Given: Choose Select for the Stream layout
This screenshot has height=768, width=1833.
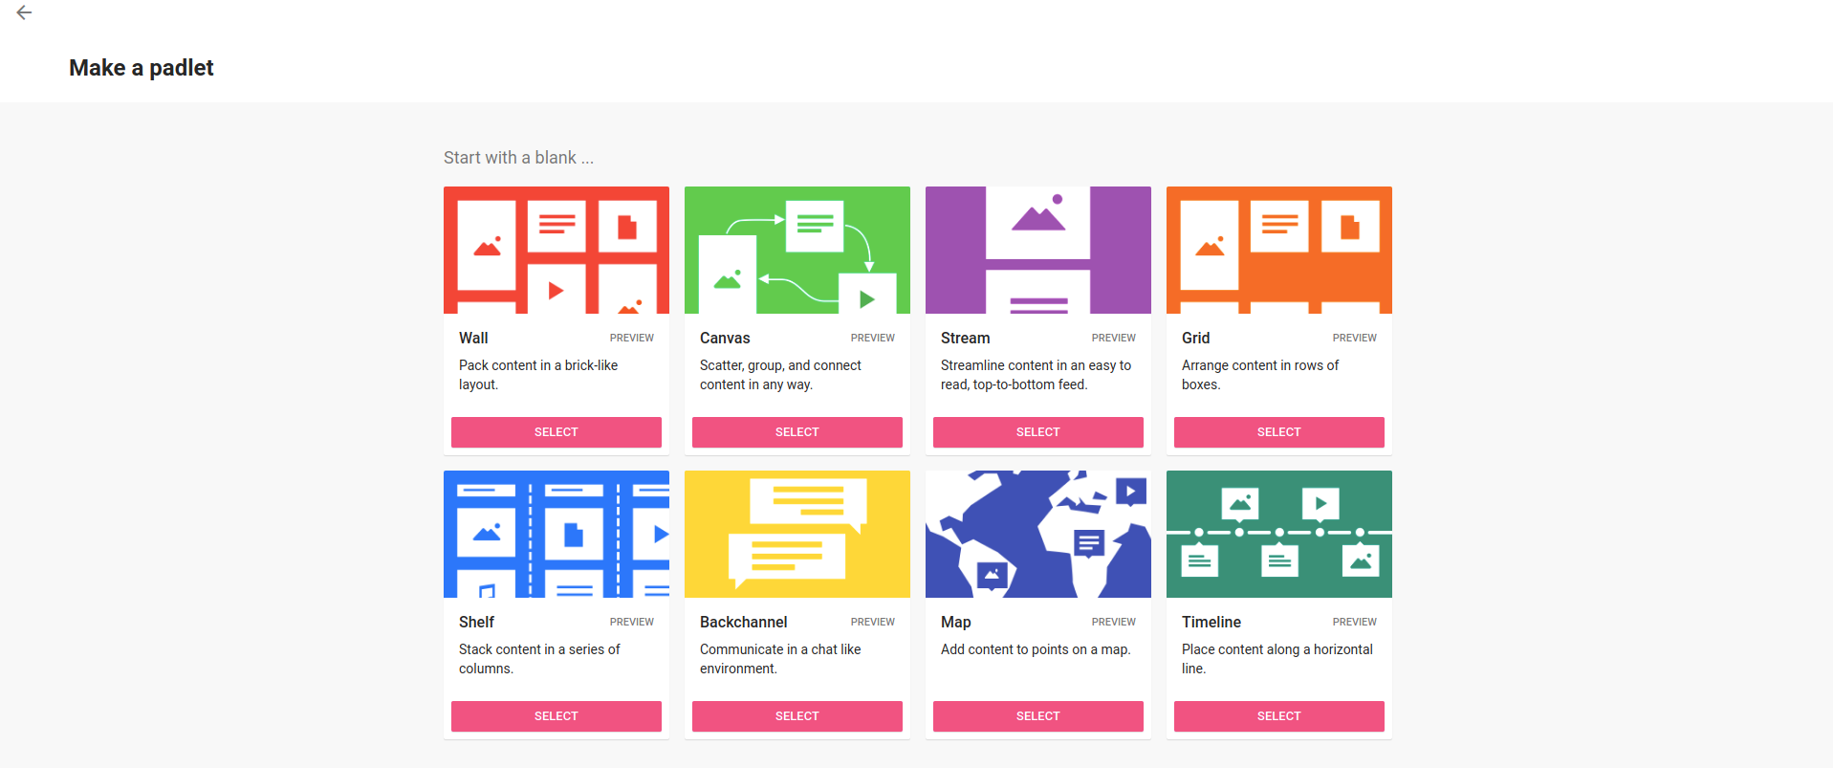Looking at the screenshot, I should 1037,432.
